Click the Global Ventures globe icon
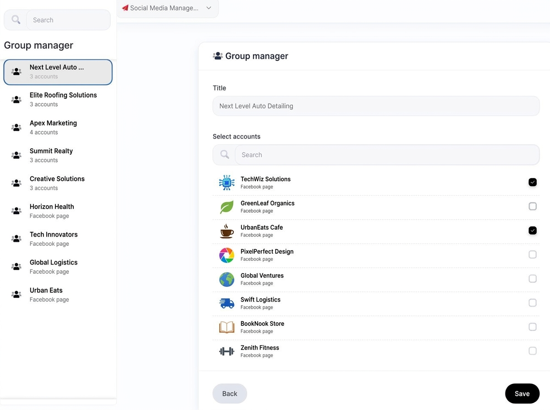 [227, 279]
